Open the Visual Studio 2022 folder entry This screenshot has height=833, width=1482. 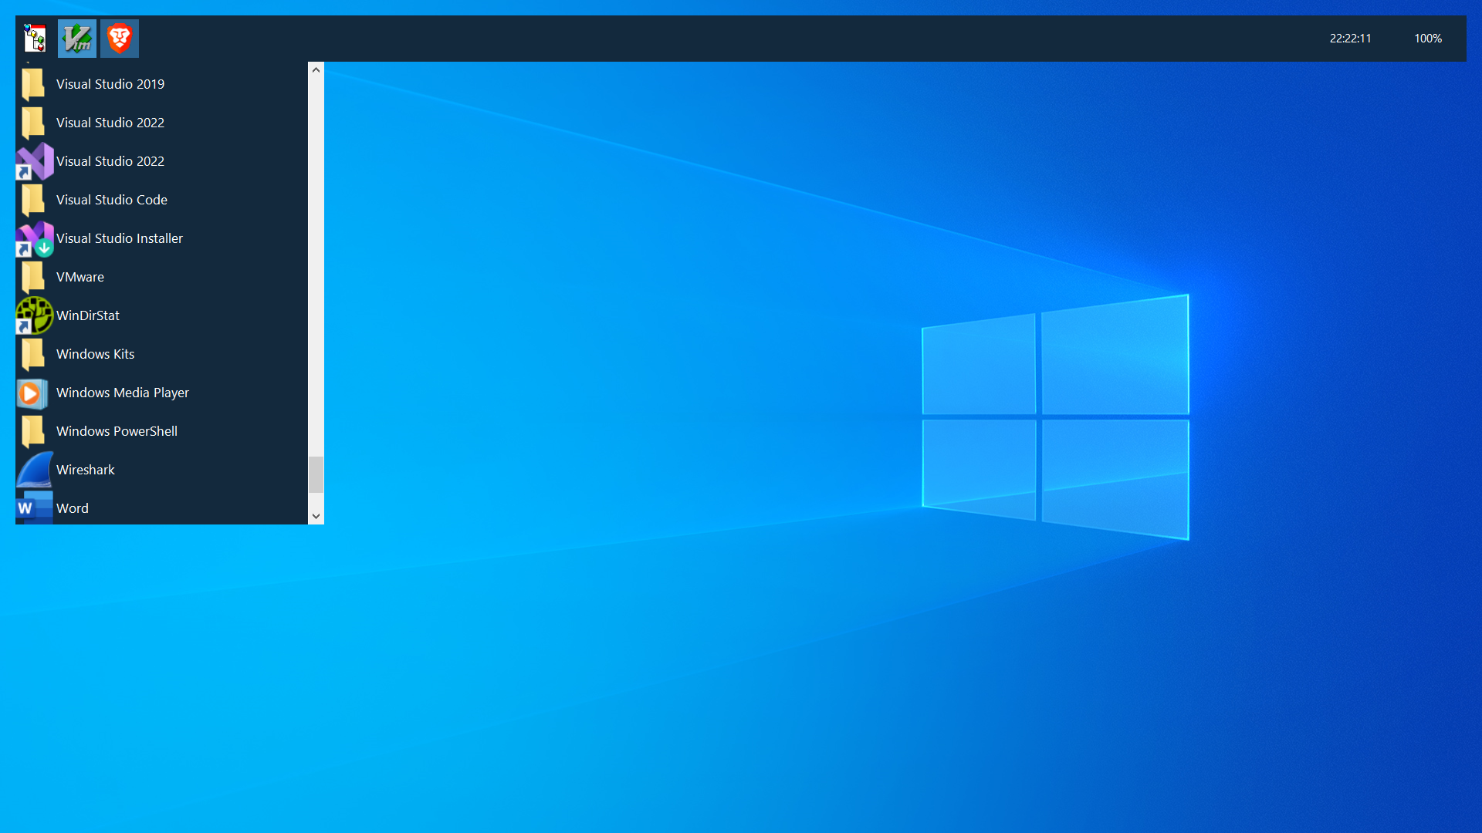click(x=110, y=123)
